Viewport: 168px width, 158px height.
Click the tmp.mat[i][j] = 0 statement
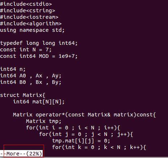81,141
